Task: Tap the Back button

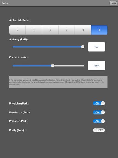Action: [x=113, y=3]
